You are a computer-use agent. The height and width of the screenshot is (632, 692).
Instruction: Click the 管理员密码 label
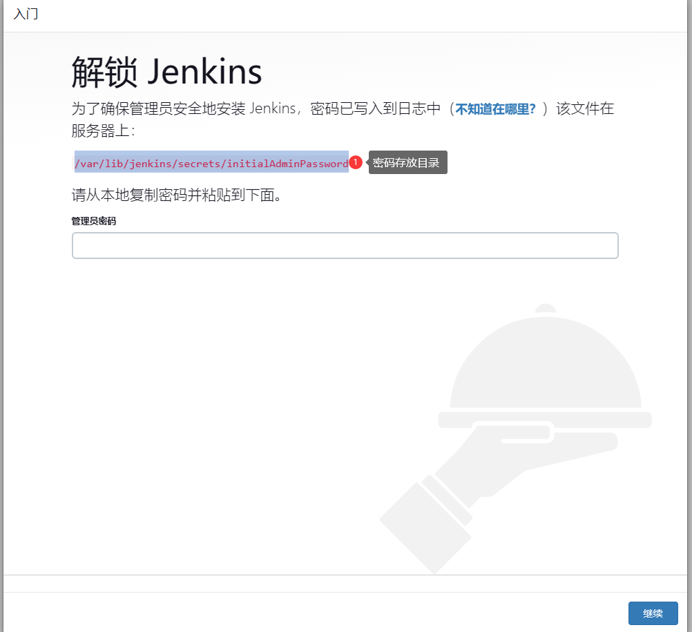[93, 221]
